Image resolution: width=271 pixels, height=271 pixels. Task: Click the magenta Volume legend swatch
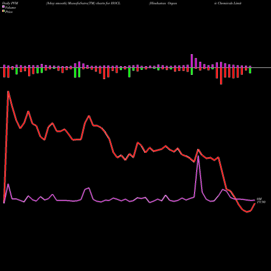[x=3, y=7]
